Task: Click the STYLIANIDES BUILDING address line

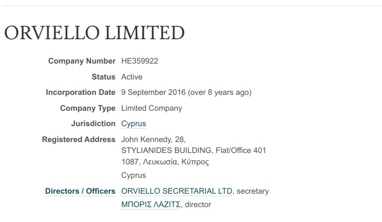Action: click(193, 150)
